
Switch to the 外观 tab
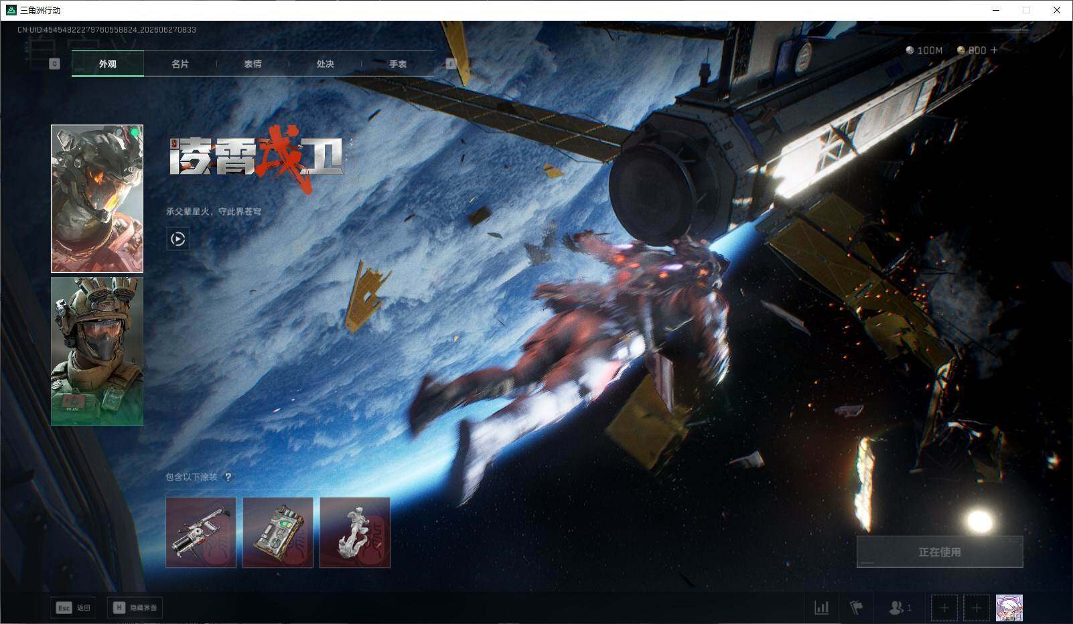tap(108, 64)
